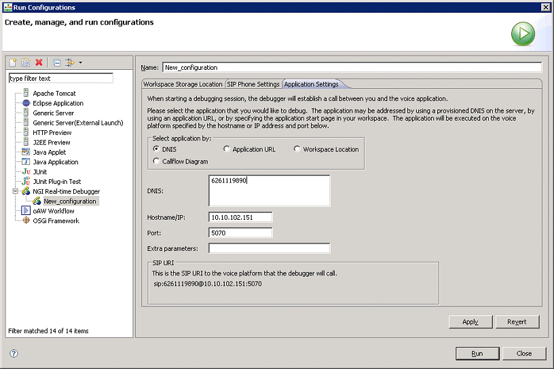Click the Extra parameters input field
This screenshot has height=369, width=554.
[270, 248]
